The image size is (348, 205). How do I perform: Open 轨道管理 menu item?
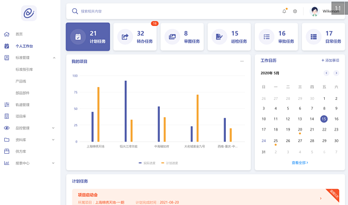tap(22, 105)
